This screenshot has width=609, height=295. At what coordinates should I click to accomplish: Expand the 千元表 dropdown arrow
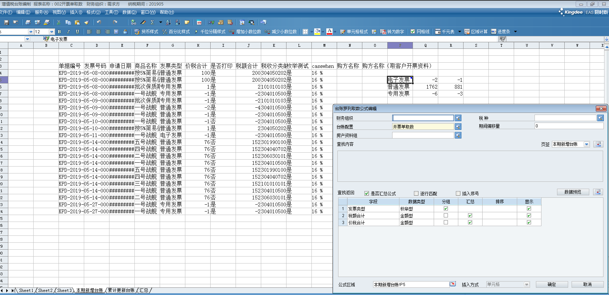coord(460,32)
